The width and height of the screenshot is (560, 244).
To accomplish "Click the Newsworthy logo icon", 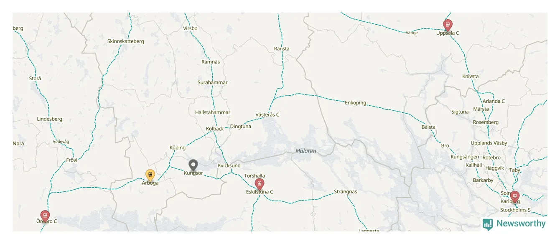I will coord(488,224).
